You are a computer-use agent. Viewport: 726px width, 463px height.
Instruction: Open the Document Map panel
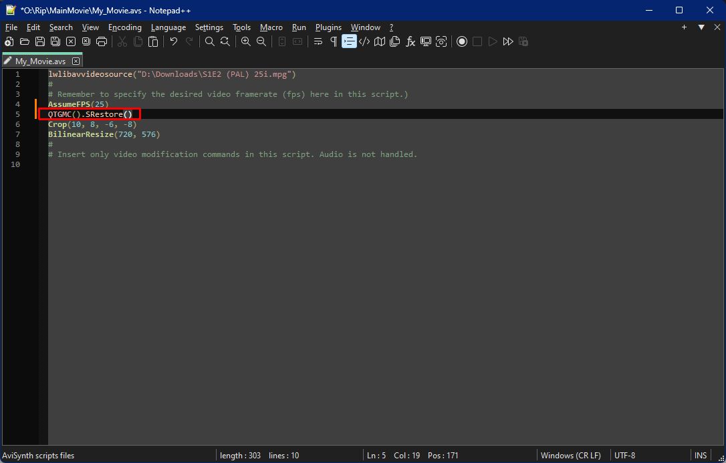click(x=380, y=41)
